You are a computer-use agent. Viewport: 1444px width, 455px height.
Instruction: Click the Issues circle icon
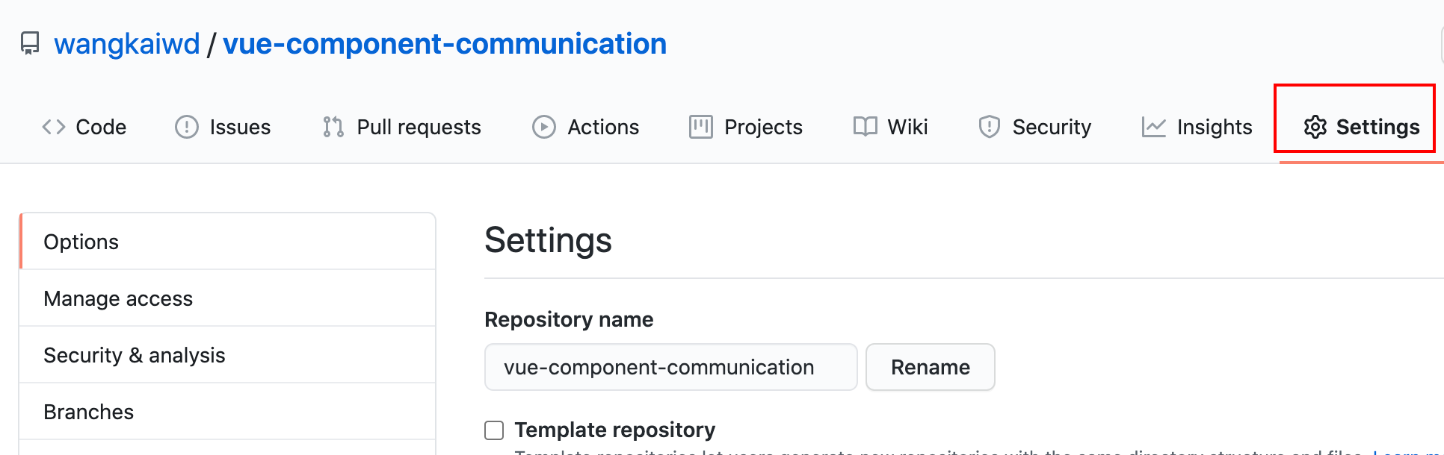click(186, 127)
